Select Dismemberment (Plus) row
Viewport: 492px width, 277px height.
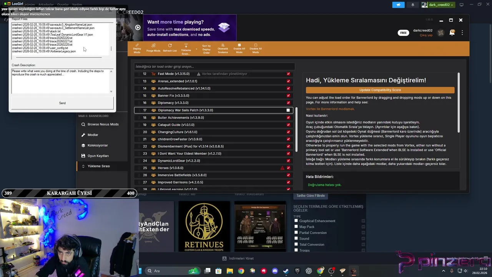click(x=213, y=146)
